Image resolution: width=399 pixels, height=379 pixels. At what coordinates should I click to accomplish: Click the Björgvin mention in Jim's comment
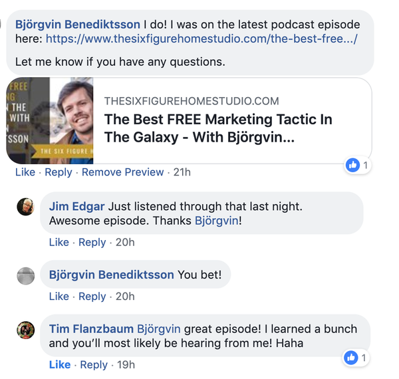216,221
